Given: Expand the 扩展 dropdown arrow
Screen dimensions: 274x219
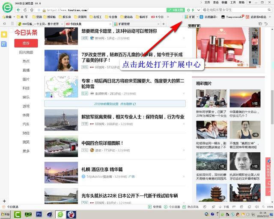Looking at the screenshot, I should 197,17.
